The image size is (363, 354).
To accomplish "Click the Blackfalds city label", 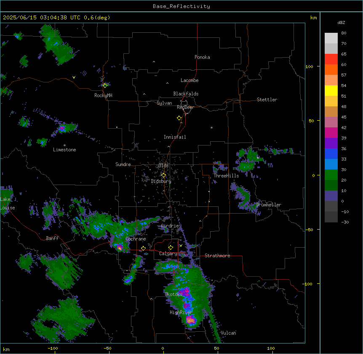I will [x=186, y=94].
